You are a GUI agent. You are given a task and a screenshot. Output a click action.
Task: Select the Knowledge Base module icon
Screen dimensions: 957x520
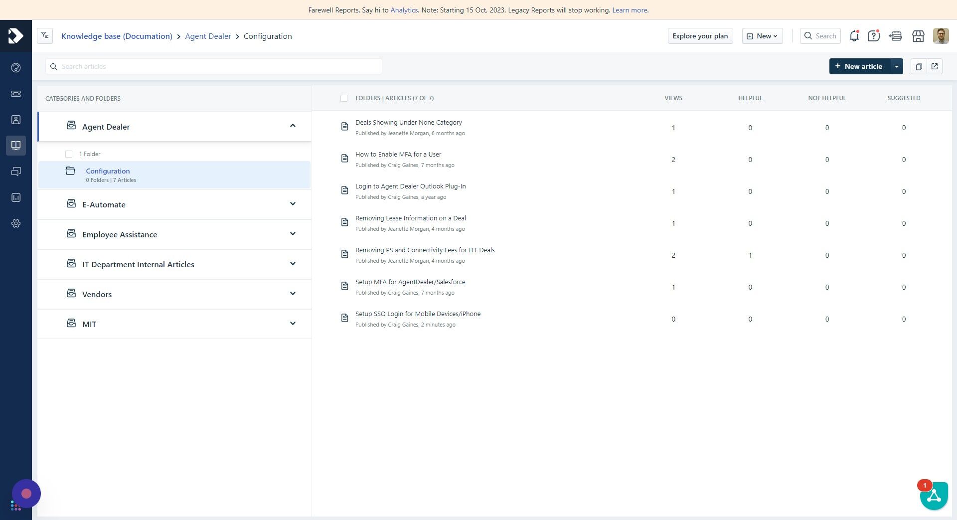point(16,146)
